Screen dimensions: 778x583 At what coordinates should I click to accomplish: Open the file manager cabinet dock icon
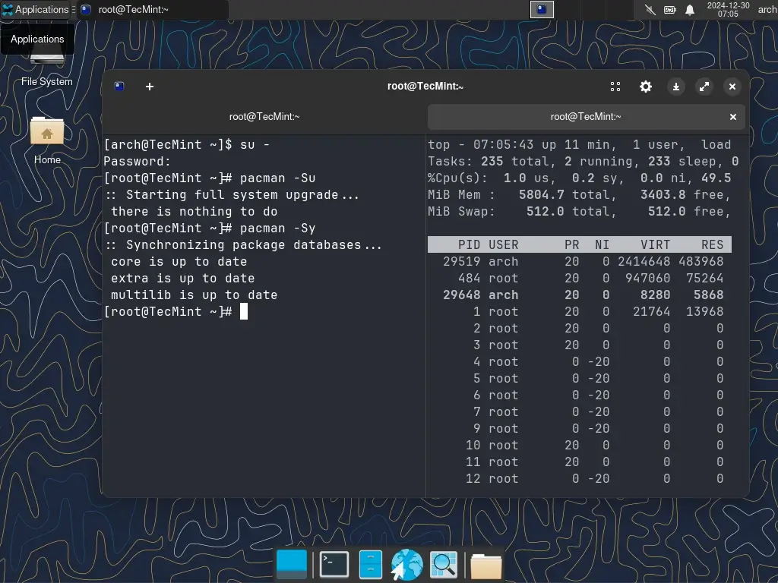coord(370,564)
